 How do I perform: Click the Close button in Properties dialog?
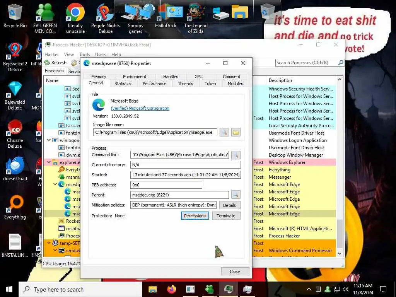point(235,271)
